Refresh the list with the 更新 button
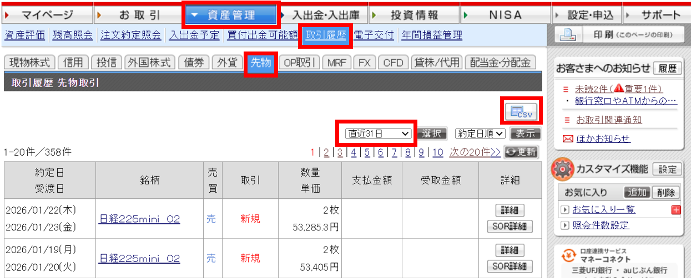 [521, 152]
